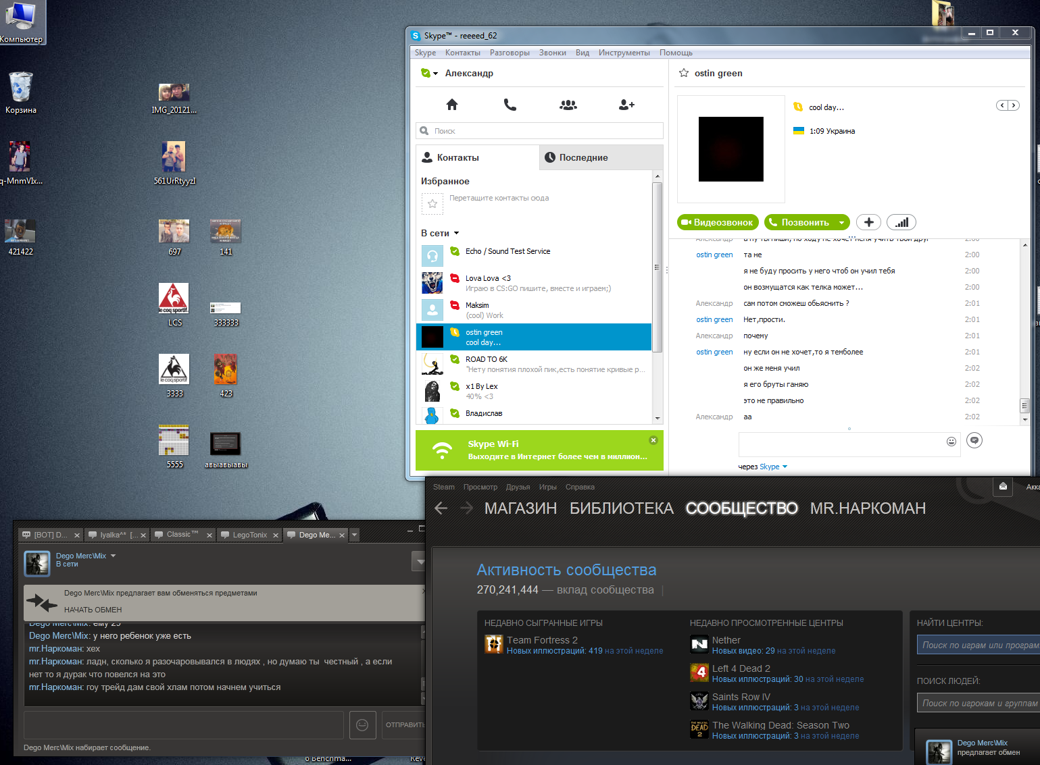The image size is (1040, 765).
Task: Close the lyalka^^ chat tab
Action: pyautogui.click(x=143, y=535)
